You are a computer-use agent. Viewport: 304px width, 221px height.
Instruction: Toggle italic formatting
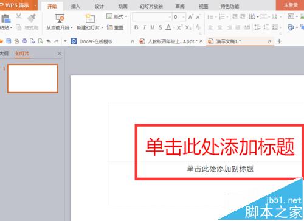[x=144, y=27]
